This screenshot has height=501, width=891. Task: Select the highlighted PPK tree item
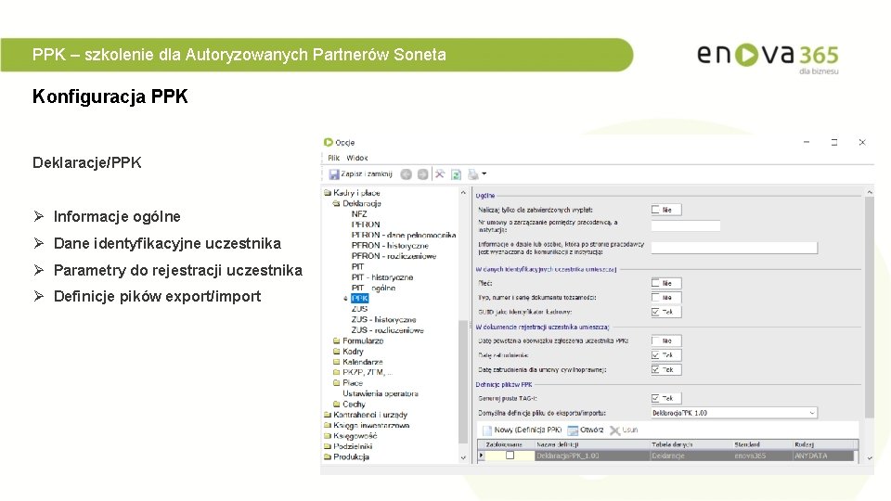[x=360, y=298]
